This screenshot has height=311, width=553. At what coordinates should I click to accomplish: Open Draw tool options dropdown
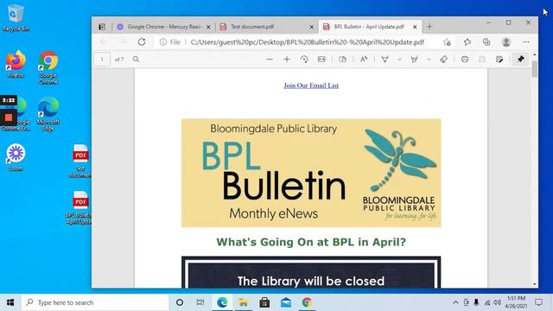[399, 60]
